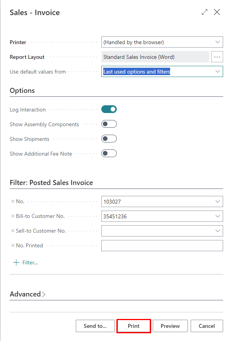Close the Sales - Invoice dialog
Image resolution: width=232 pixels, height=341 pixels.
[x=217, y=12]
